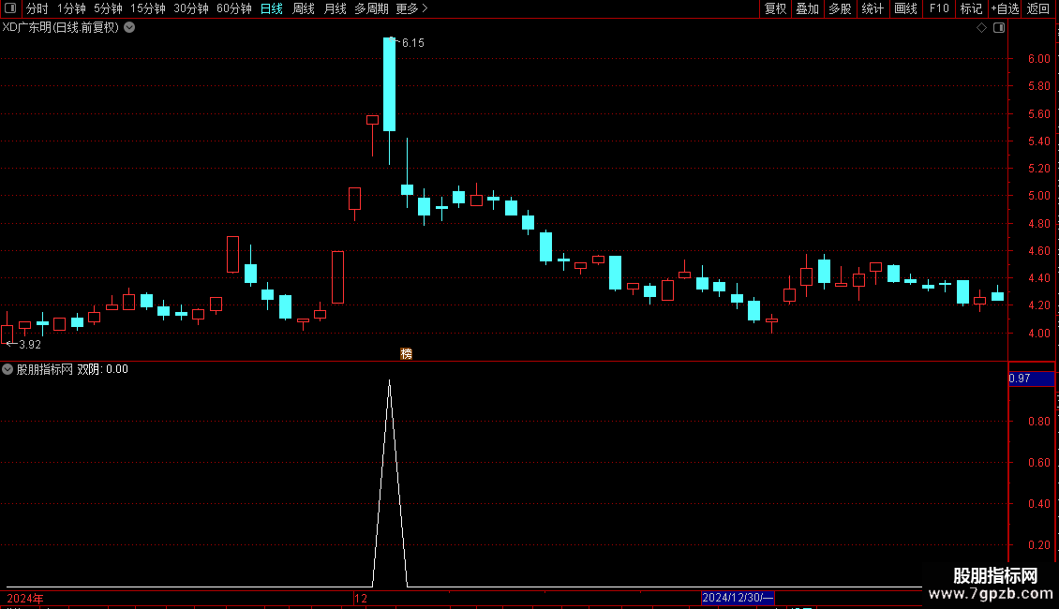
Task: Click the 2024/12/30 date marker
Action: [x=738, y=598]
